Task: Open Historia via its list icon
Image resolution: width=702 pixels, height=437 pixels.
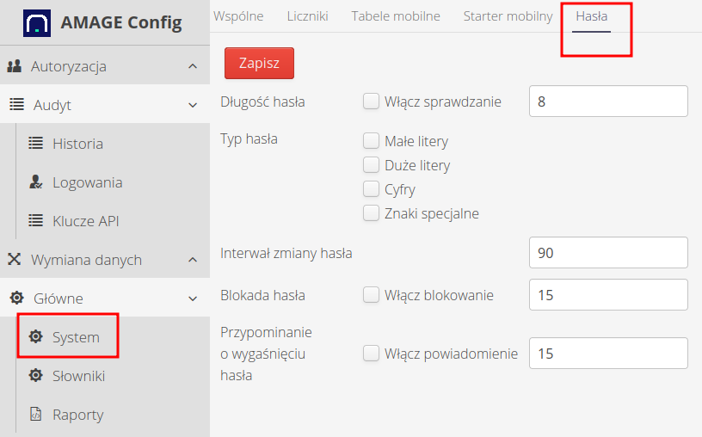Action: click(x=35, y=144)
